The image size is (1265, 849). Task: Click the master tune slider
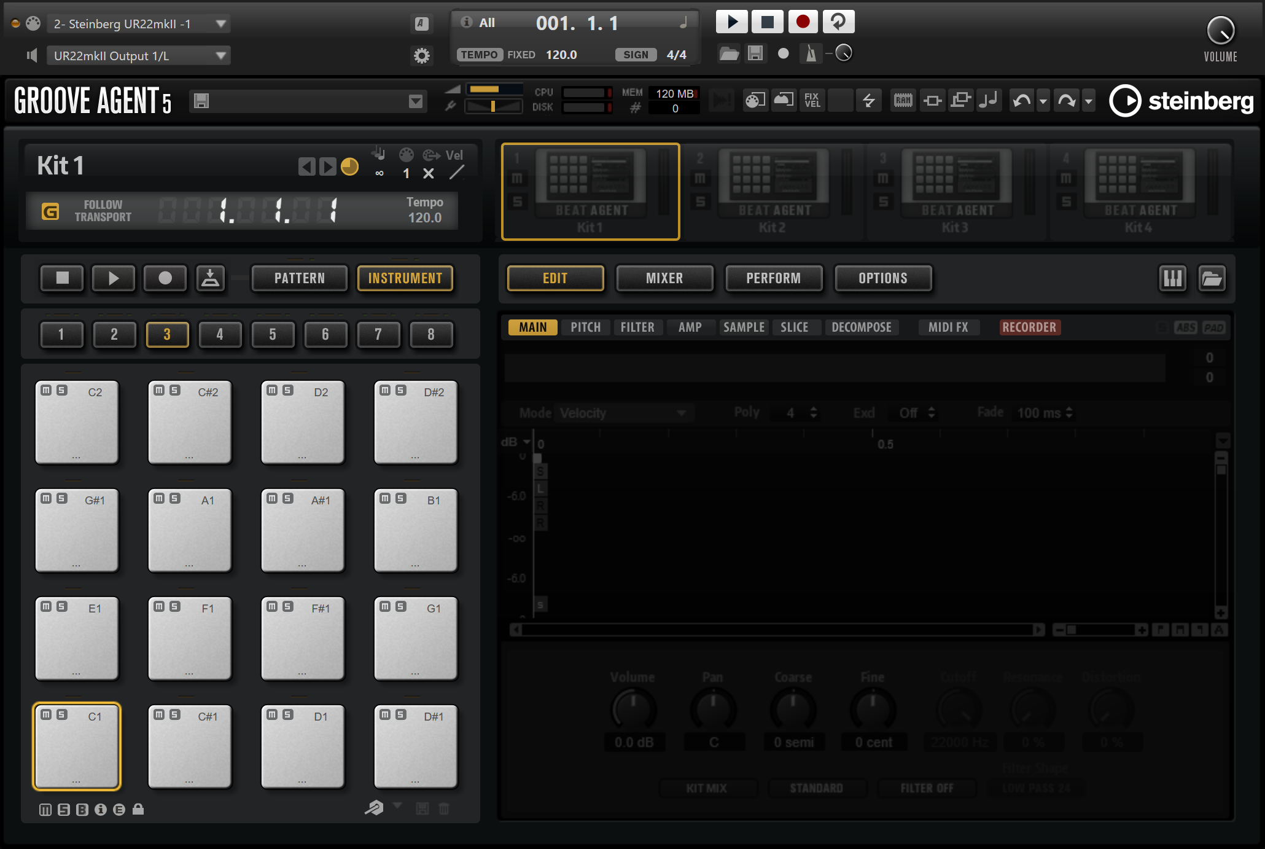pyautogui.click(x=494, y=106)
